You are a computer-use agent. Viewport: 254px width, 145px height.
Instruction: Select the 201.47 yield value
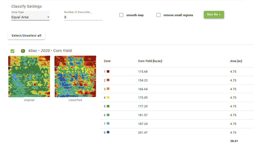tap(143, 133)
